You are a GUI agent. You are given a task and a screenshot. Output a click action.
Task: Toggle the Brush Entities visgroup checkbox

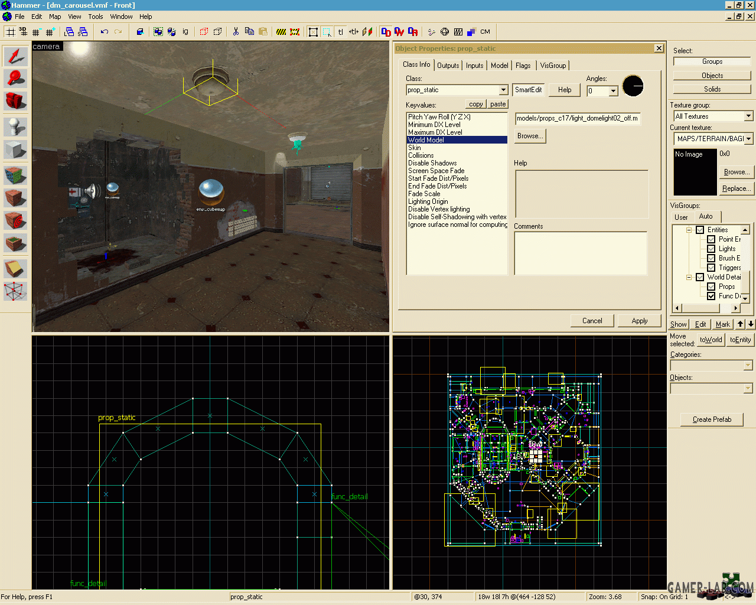[x=711, y=258]
